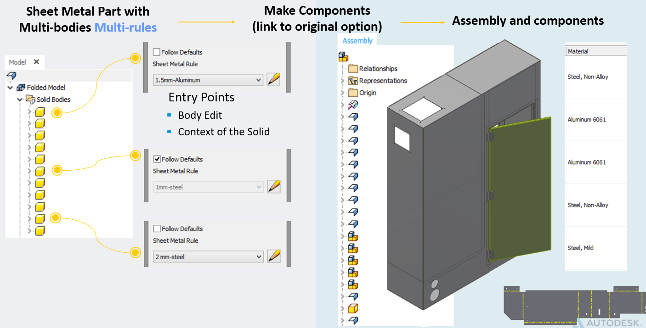The image size is (646, 328).
Task: Select the Assembly browser tab
Action: click(357, 41)
